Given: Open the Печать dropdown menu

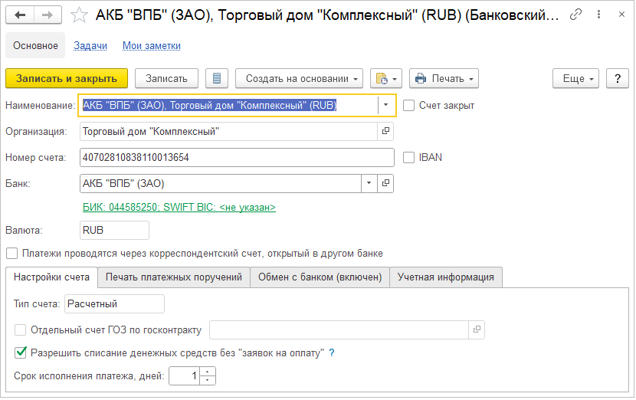Looking at the screenshot, I should tap(444, 78).
